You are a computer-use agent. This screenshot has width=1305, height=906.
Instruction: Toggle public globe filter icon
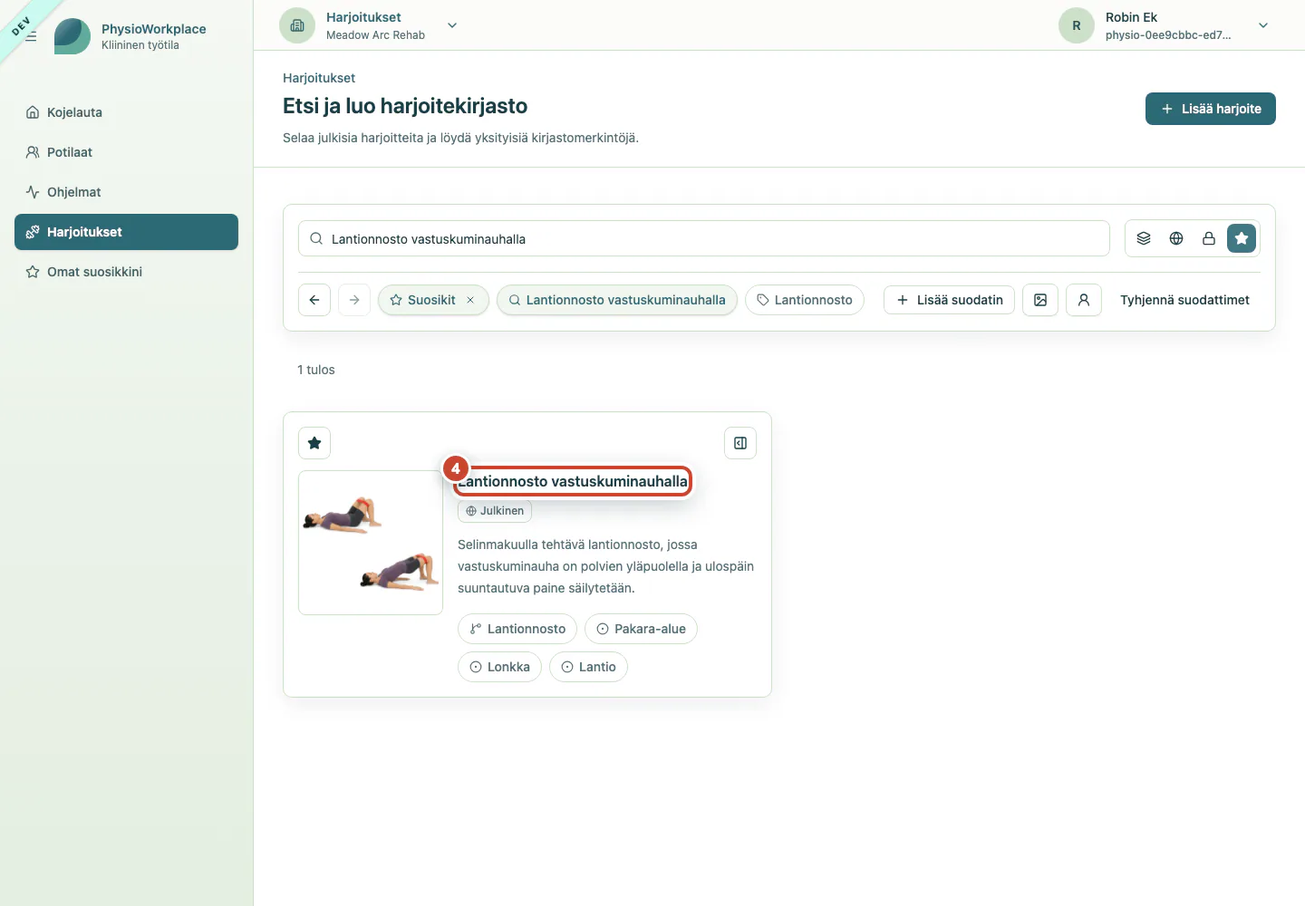point(1176,238)
